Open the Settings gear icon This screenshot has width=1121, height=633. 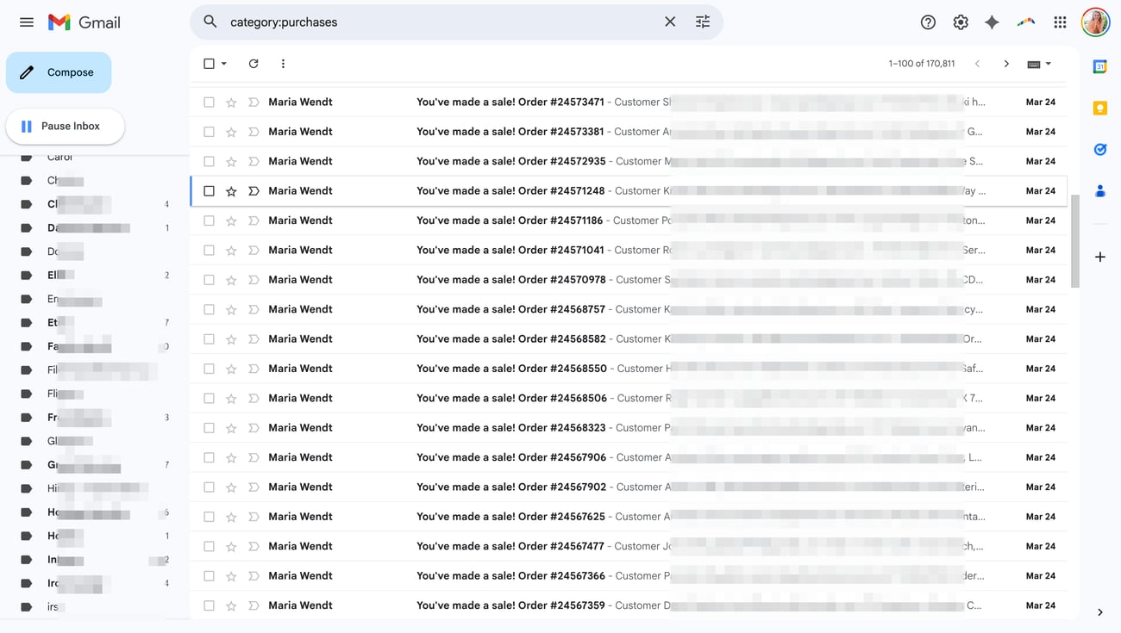tap(961, 22)
